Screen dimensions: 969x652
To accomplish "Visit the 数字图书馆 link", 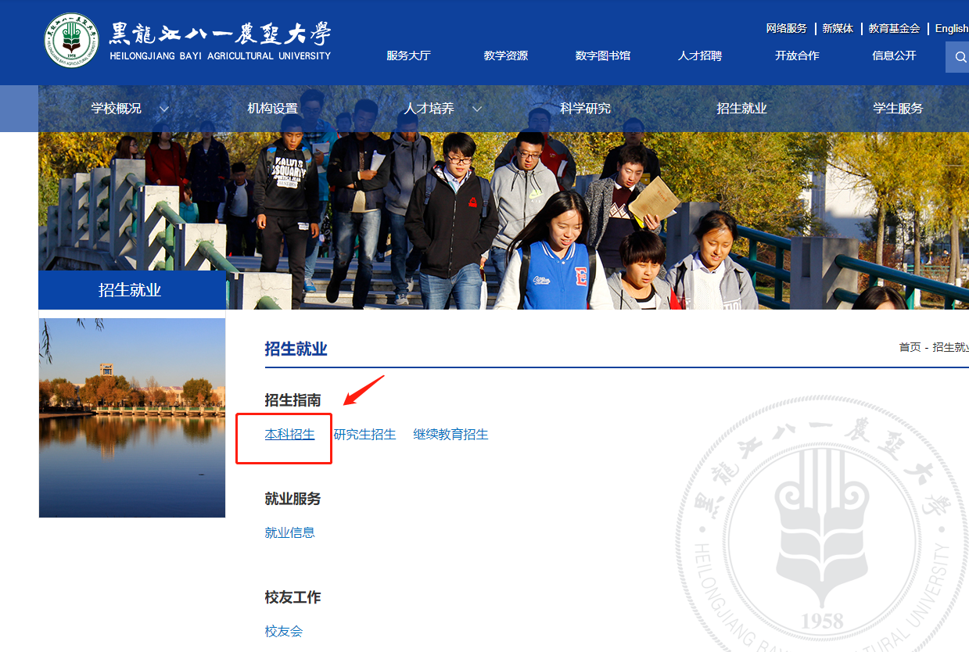I will 602,56.
